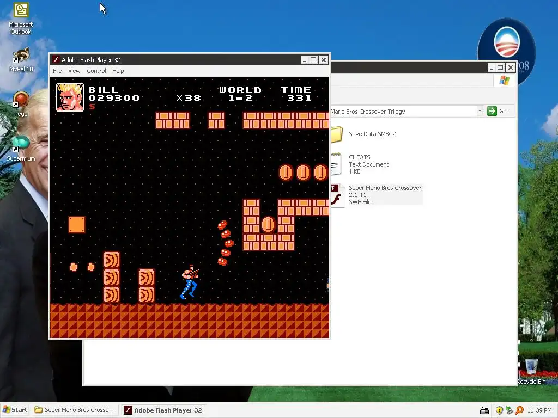Click the Bill player character sprite

189,282
